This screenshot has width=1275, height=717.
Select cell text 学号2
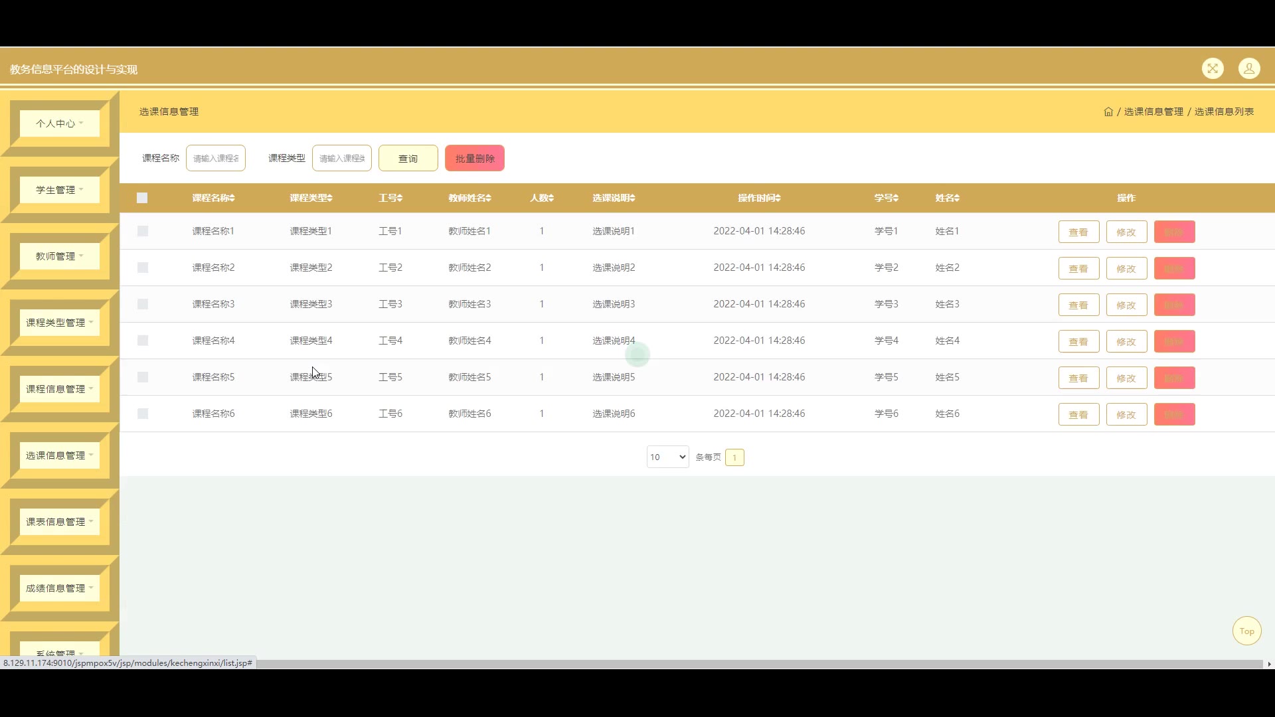(887, 268)
